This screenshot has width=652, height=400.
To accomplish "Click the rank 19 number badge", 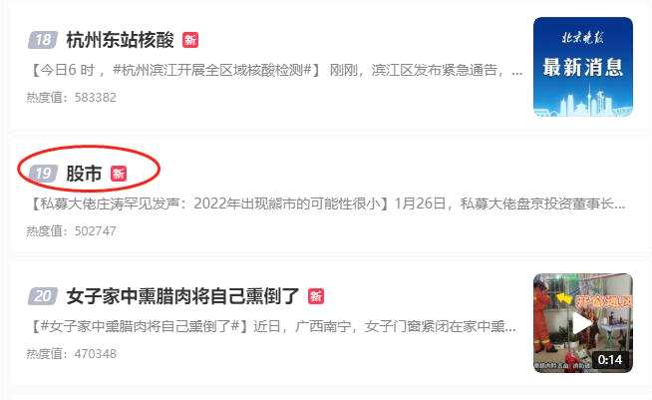I will pos(43,174).
